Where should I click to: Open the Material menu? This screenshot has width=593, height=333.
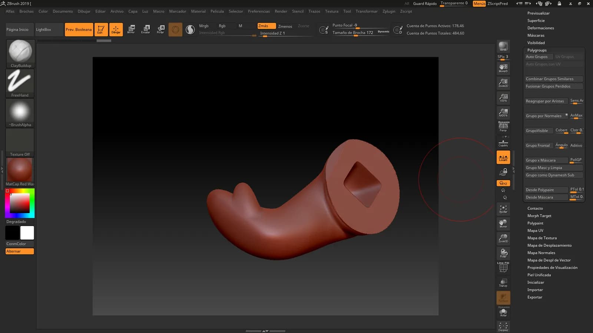click(198, 11)
